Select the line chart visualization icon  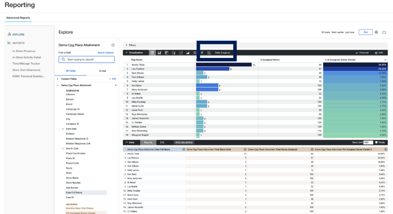(x=181, y=52)
